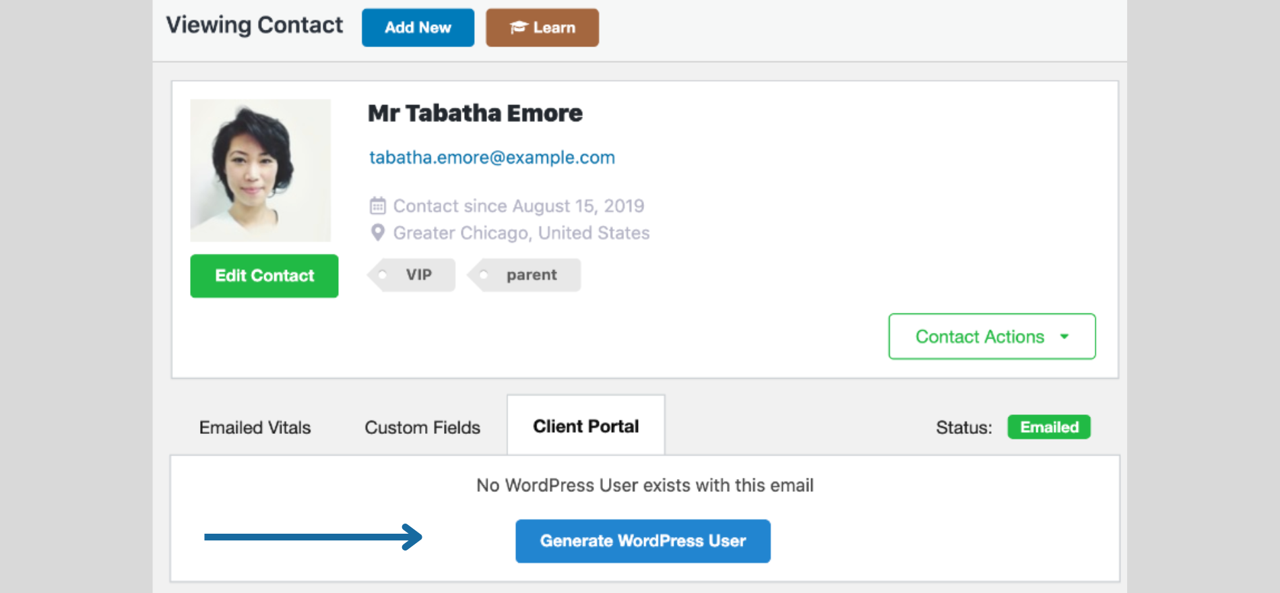Click the calendar icon beside Contact since

click(x=378, y=206)
